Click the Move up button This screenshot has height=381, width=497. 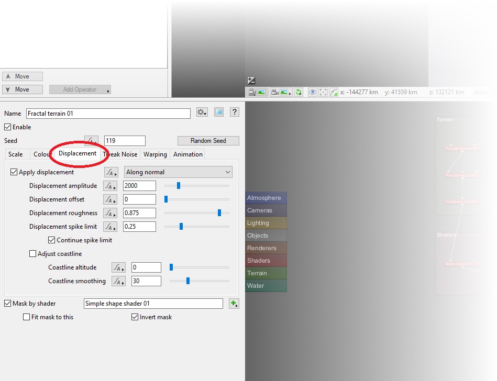click(23, 76)
